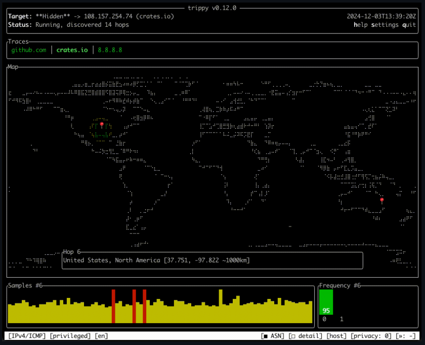Click the [»: -] indicator in status bar
The width and height of the screenshot is (425, 345).
pyautogui.click(x=407, y=336)
